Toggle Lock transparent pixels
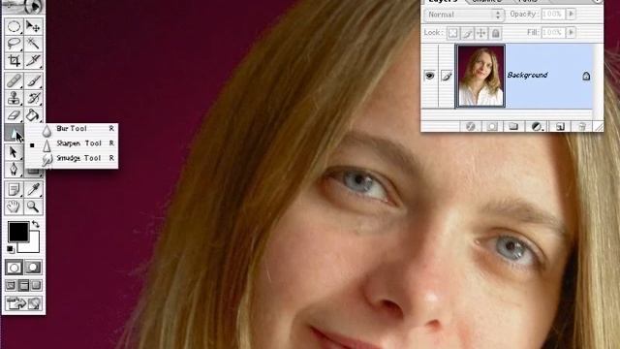 [x=452, y=33]
